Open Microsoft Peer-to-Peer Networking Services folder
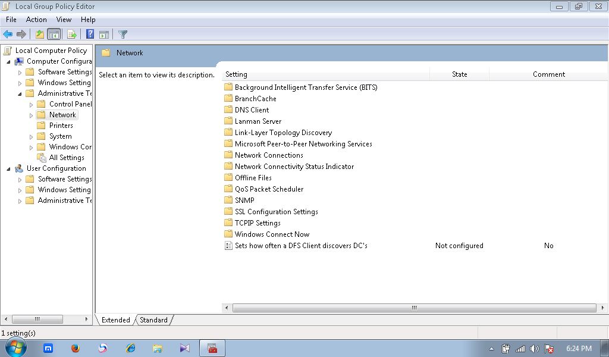This screenshot has width=609, height=357. [x=303, y=144]
